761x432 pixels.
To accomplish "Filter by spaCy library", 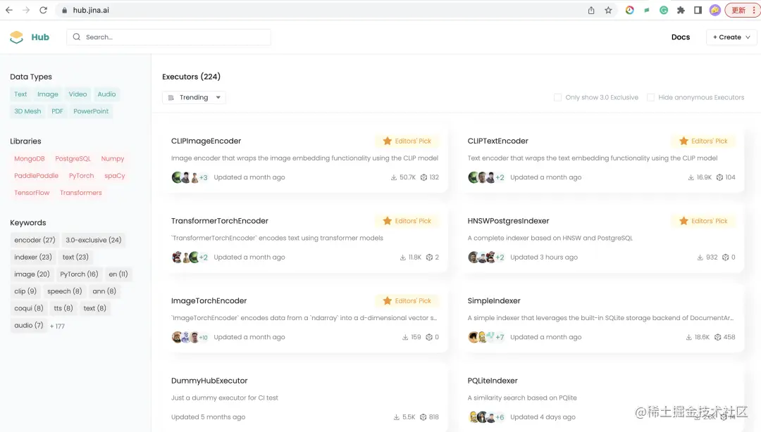I will (115, 176).
